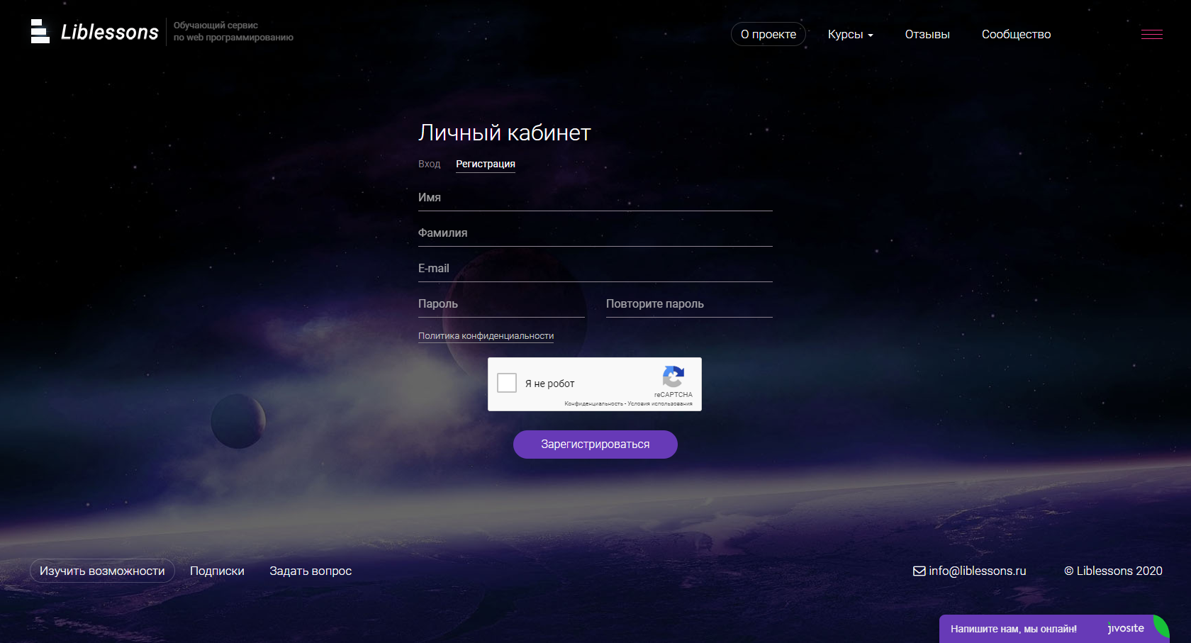Viewport: 1191px width, 643px height.
Task: Open the Сообщество menu item
Action: (1016, 34)
